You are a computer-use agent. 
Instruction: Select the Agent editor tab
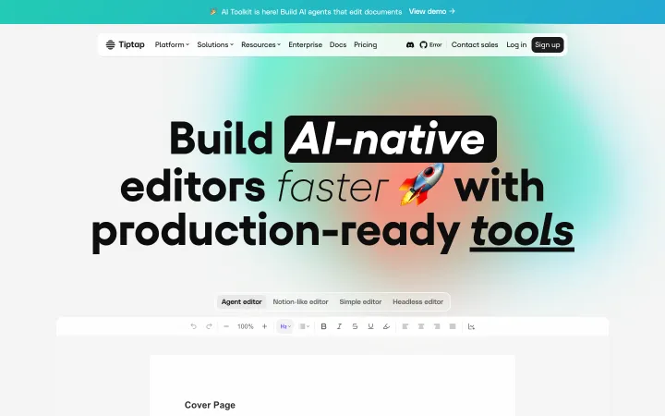242,301
